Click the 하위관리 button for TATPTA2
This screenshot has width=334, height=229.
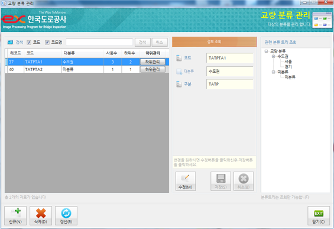[153, 69]
